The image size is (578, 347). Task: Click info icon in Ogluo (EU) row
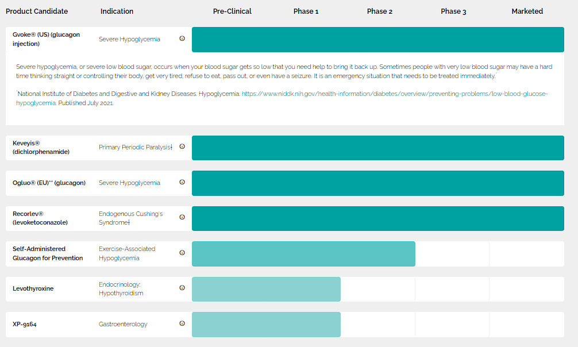point(182,182)
